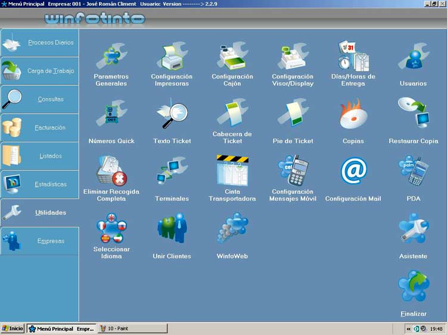Open Parametros Generales settings icon
Image resolution: width=447 pixels, height=335 pixels.
coord(111,57)
